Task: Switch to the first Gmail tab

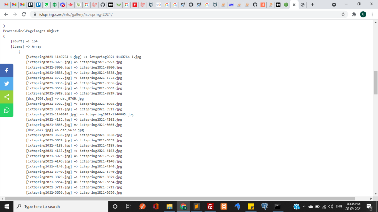Action: pos(6,5)
